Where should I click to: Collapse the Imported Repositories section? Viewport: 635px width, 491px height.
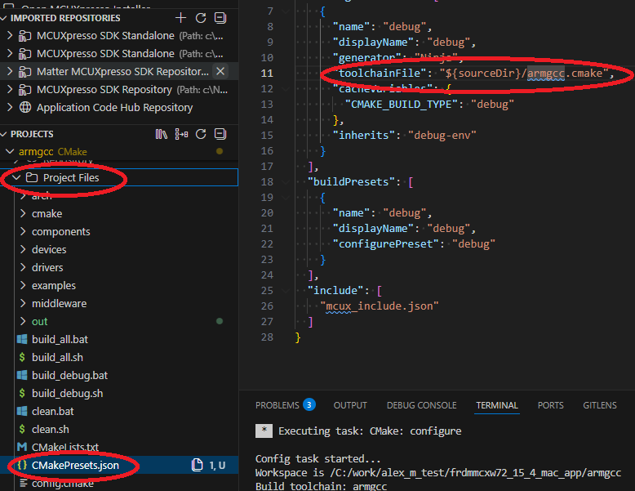coord(4,18)
